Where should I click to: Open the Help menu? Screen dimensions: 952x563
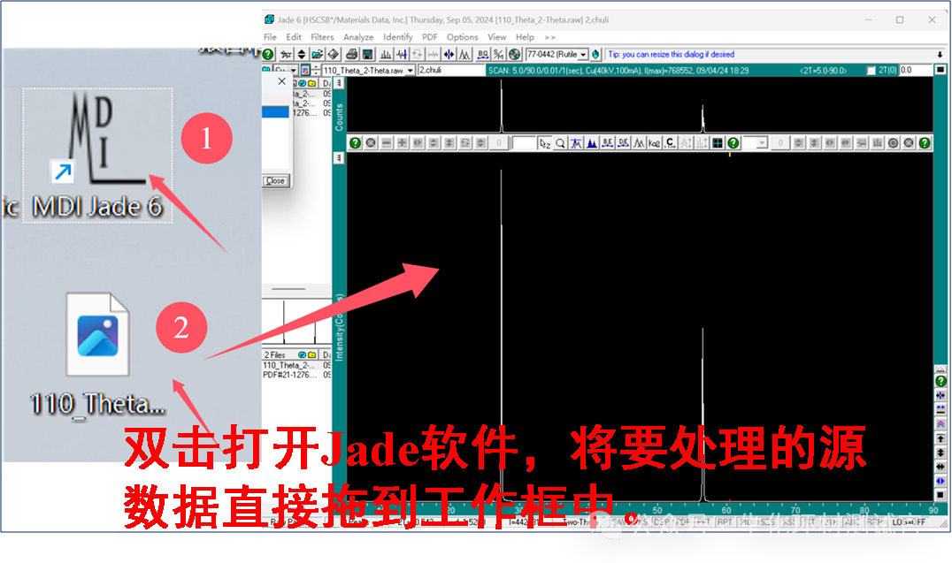tap(526, 37)
